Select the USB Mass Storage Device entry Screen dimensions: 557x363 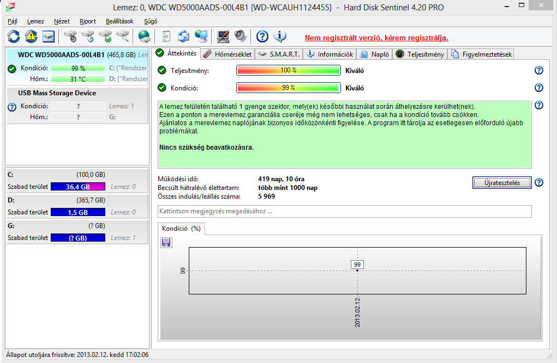click(x=77, y=105)
